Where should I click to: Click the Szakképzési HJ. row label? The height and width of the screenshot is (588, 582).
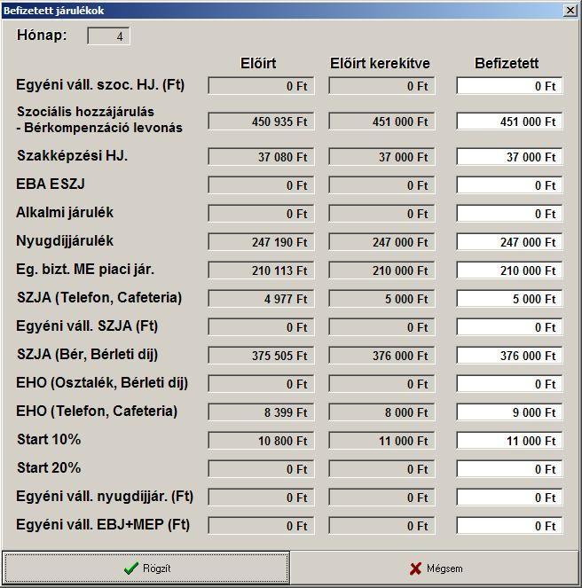pyautogui.click(x=72, y=155)
